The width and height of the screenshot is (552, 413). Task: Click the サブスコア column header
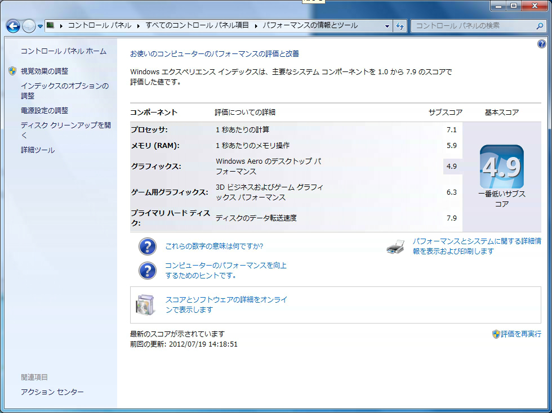click(446, 113)
